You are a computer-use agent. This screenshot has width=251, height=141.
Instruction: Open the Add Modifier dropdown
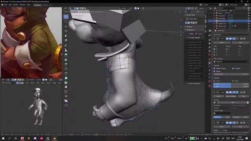click(x=231, y=35)
